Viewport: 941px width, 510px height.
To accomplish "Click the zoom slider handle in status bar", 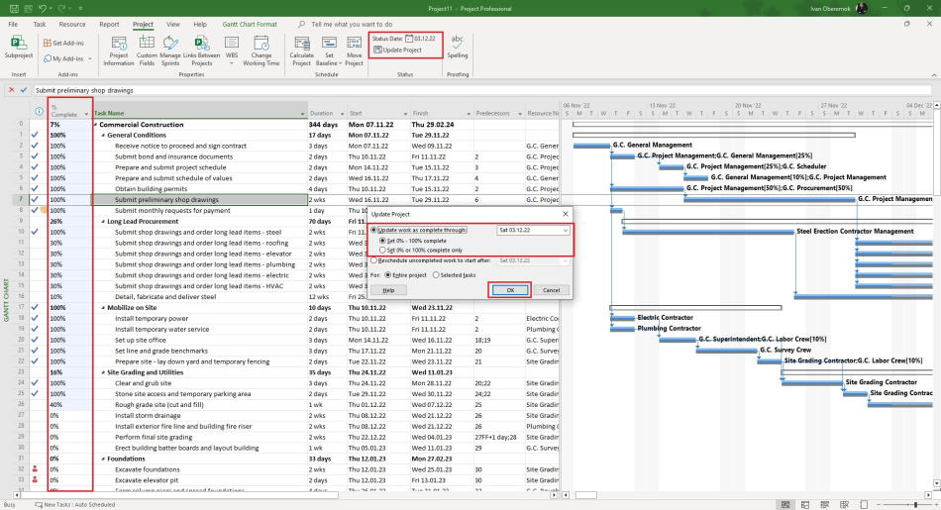I will click(x=915, y=505).
